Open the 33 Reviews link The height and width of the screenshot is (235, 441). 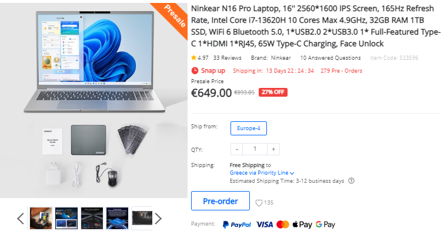[x=227, y=58]
